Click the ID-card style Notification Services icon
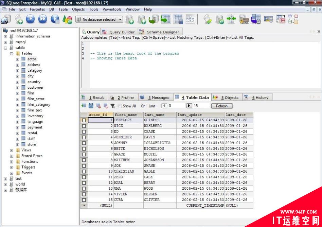Screen dimensions: 322x227 [x=268, y=19]
